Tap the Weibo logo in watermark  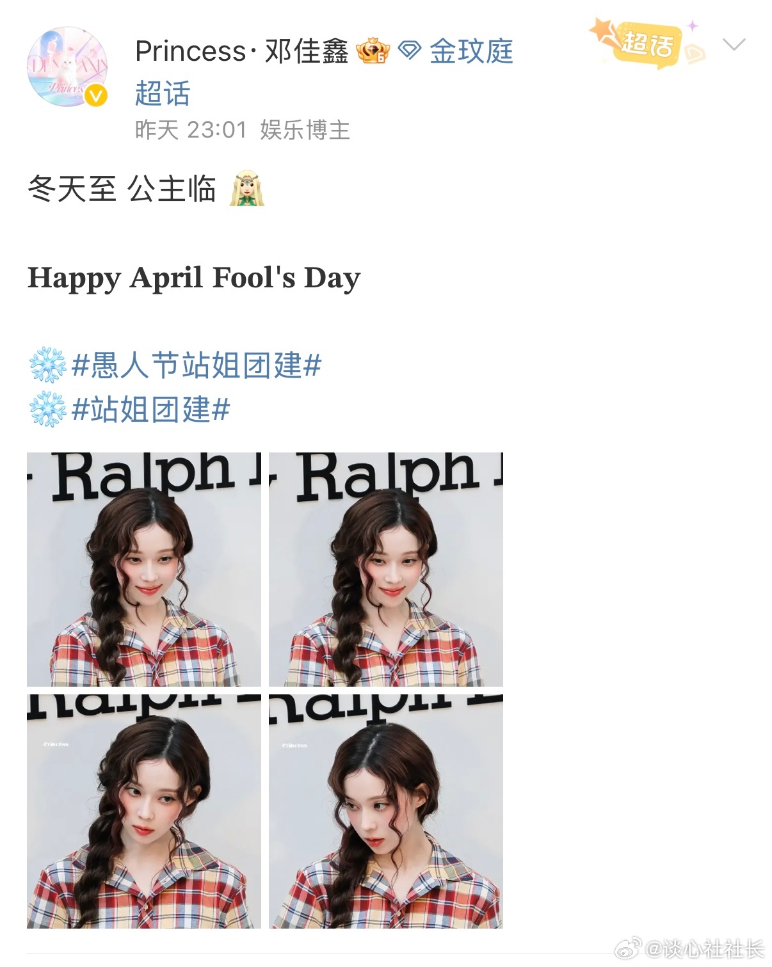(x=627, y=949)
